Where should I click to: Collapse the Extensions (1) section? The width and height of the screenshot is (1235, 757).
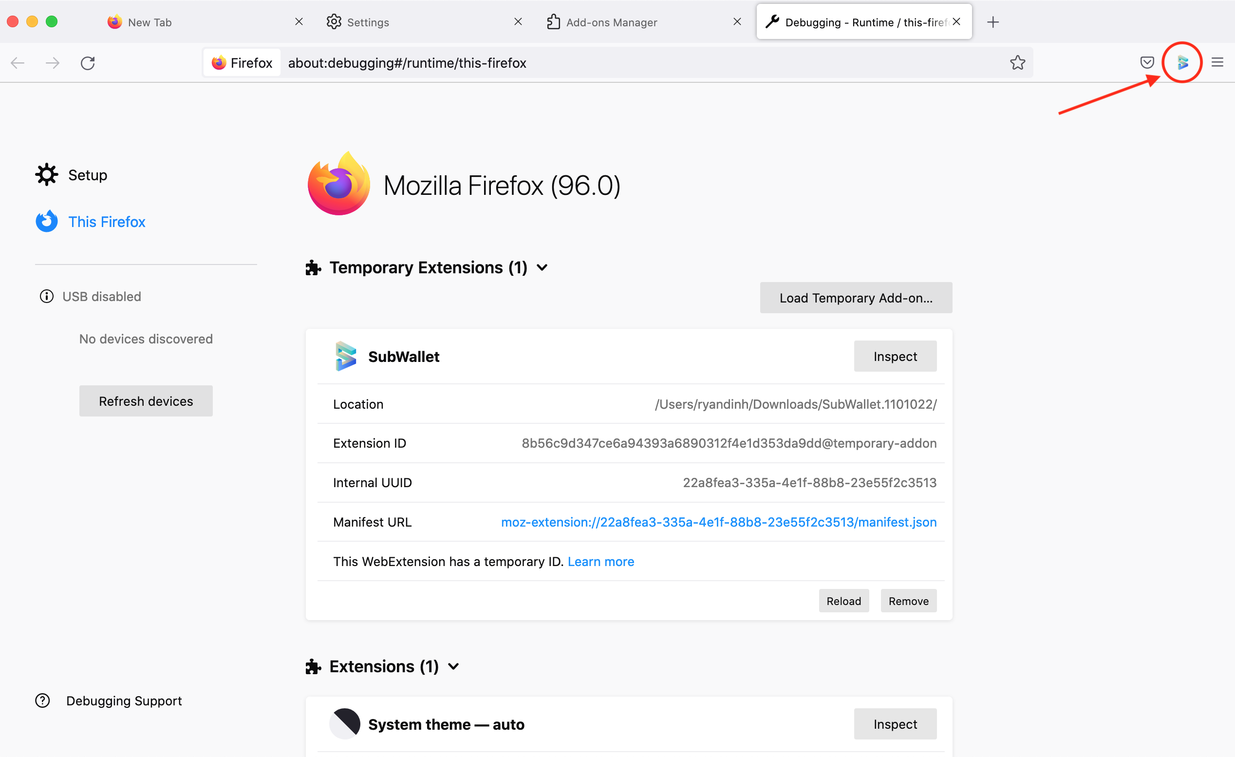click(453, 666)
